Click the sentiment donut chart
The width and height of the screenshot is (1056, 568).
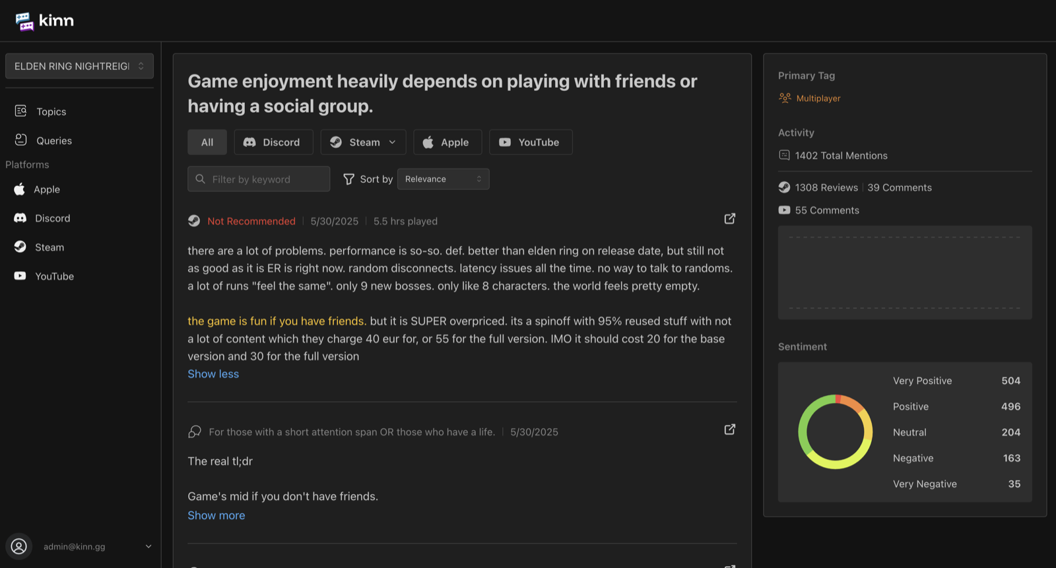coord(836,432)
